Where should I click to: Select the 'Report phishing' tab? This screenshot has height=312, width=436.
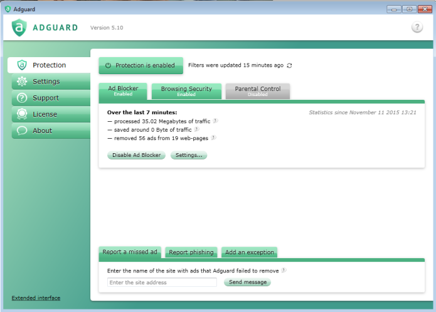(x=191, y=252)
